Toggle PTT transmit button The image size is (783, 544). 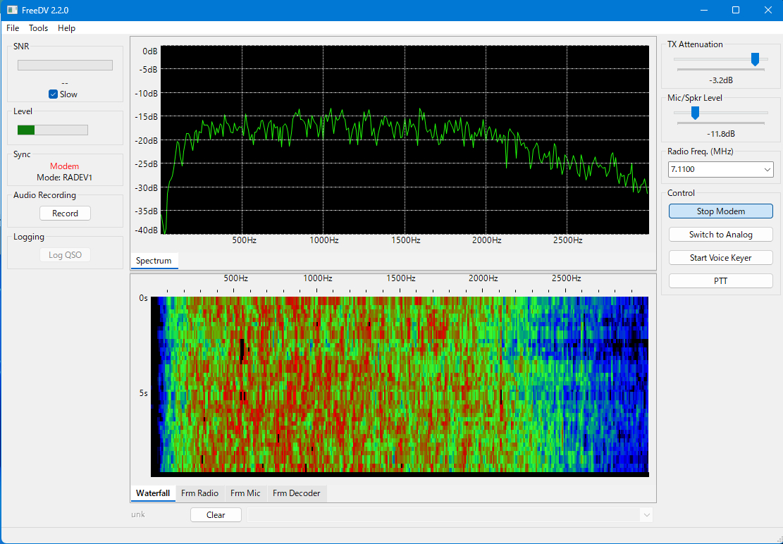click(720, 281)
